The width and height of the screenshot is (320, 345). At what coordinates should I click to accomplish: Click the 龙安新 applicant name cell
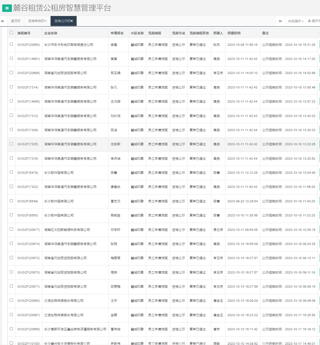[x=116, y=144]
